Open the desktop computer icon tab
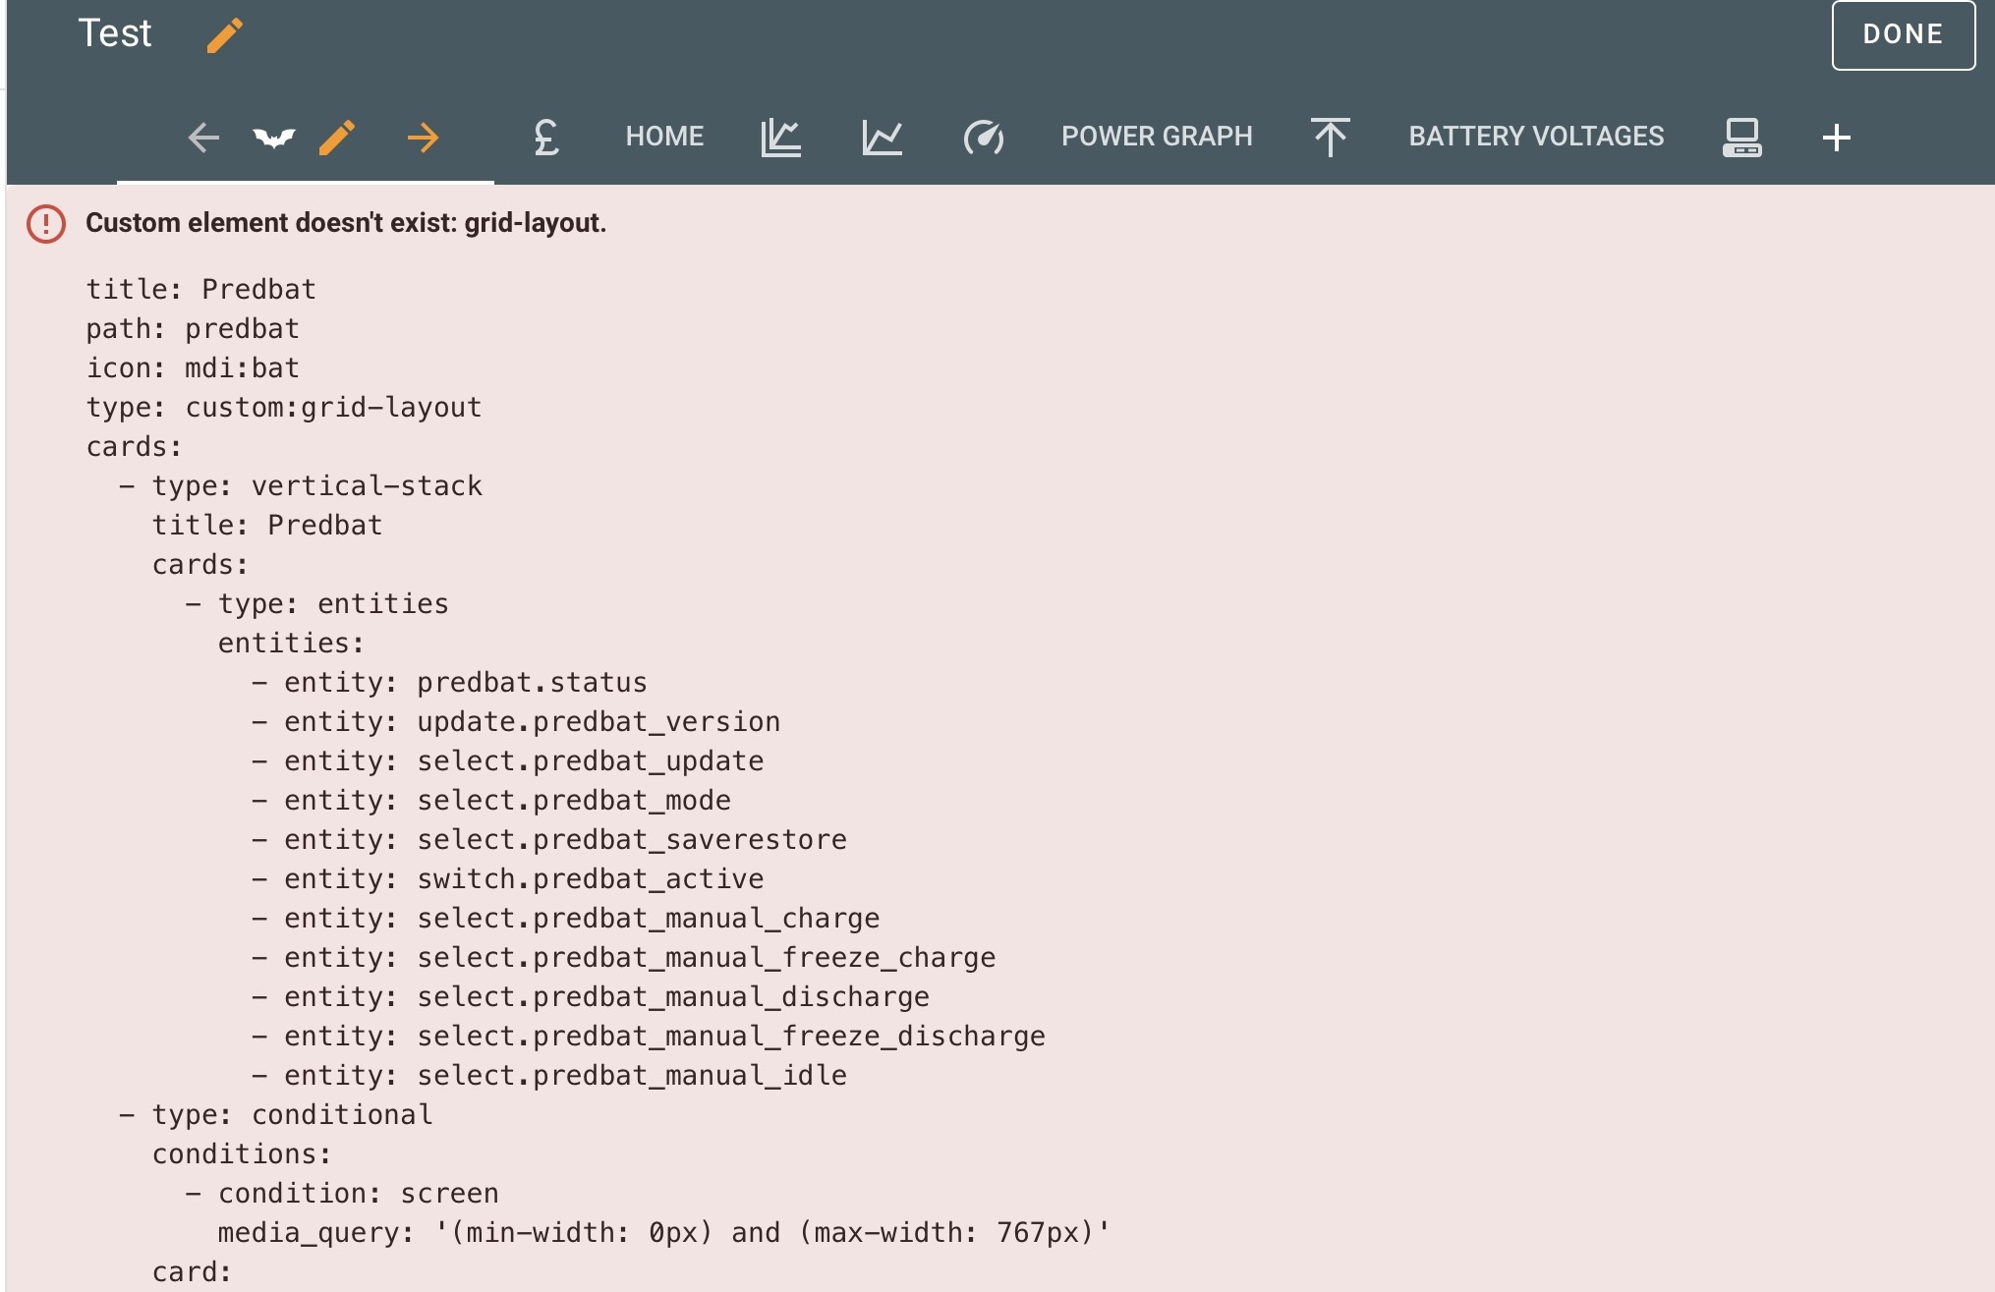The height and width of the screenshot is (1292, 1995). [x=1742, y=138]
